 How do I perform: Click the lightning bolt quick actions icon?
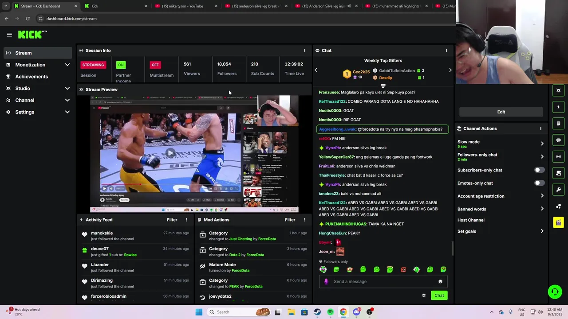click(559, 107)
